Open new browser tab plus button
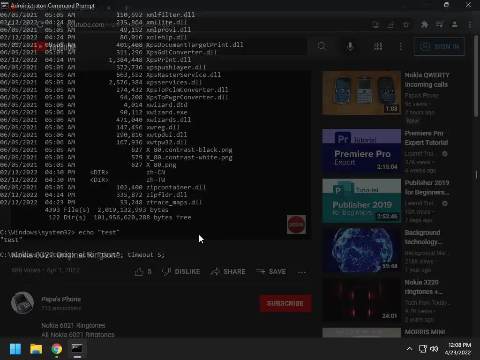 coord(127,8)
